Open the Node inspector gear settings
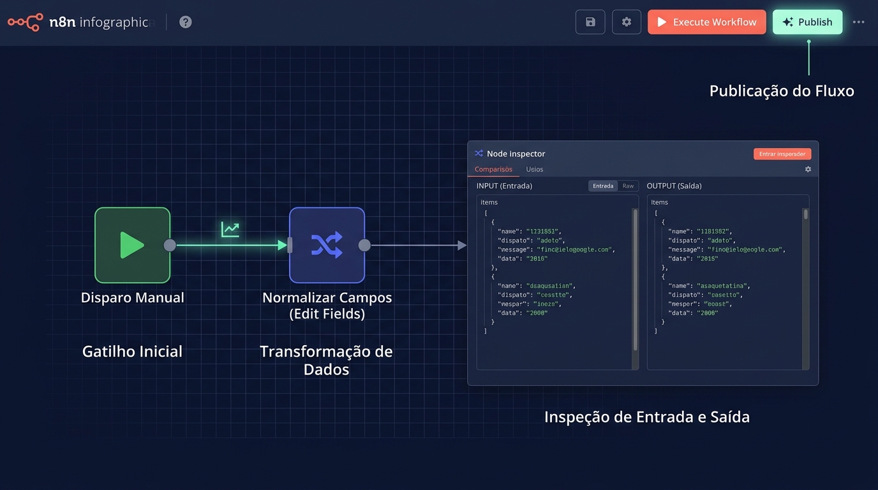Image resolution: width=878 pixels, height=490 pixels. [808, 169]
